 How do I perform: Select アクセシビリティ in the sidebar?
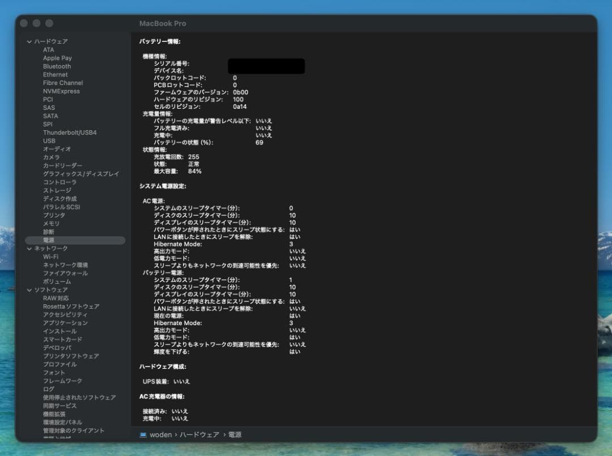65,315
